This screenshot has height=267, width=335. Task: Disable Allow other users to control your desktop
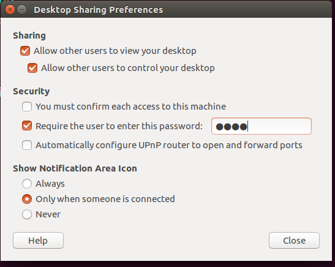(x=32, y=68)
